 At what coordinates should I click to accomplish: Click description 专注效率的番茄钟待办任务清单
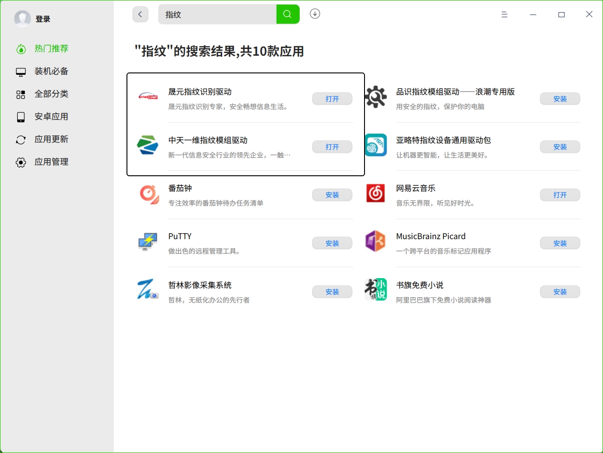point(216,203)
